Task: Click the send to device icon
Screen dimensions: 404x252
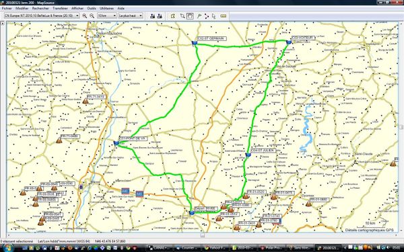Action: [153, 16]
